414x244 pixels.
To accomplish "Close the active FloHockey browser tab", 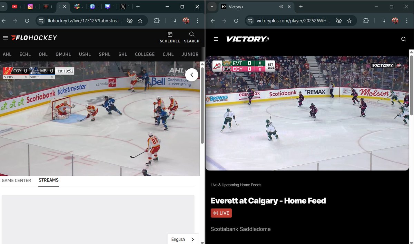I will tap(64, 7).
